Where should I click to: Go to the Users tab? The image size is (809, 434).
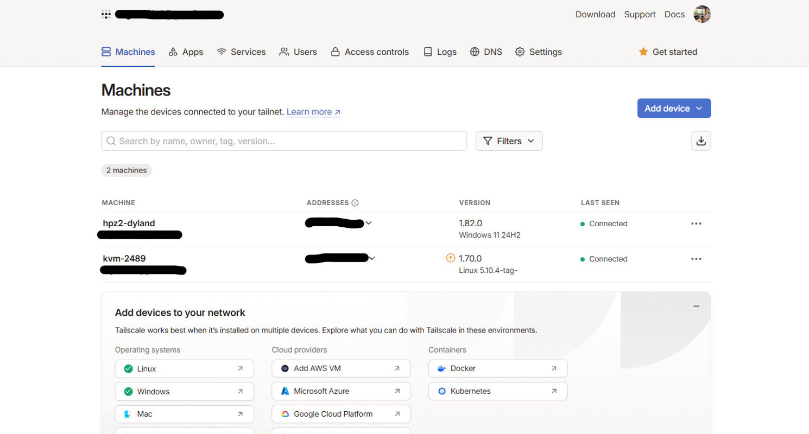pyautogui.click(x=298, y=52)
